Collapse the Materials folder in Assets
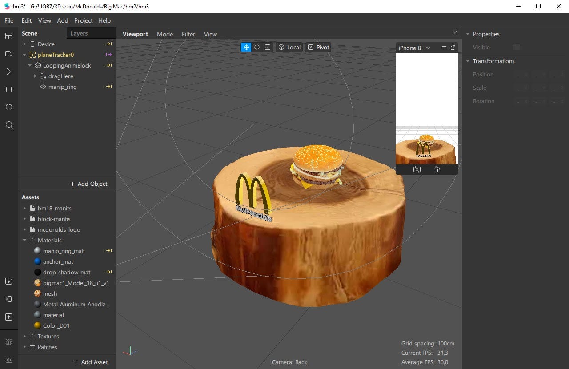This screenshot has width=569, height=369. (25, 240)
